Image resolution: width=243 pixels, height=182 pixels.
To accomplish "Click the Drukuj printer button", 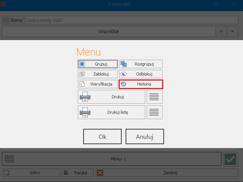I will coord(111,97).
